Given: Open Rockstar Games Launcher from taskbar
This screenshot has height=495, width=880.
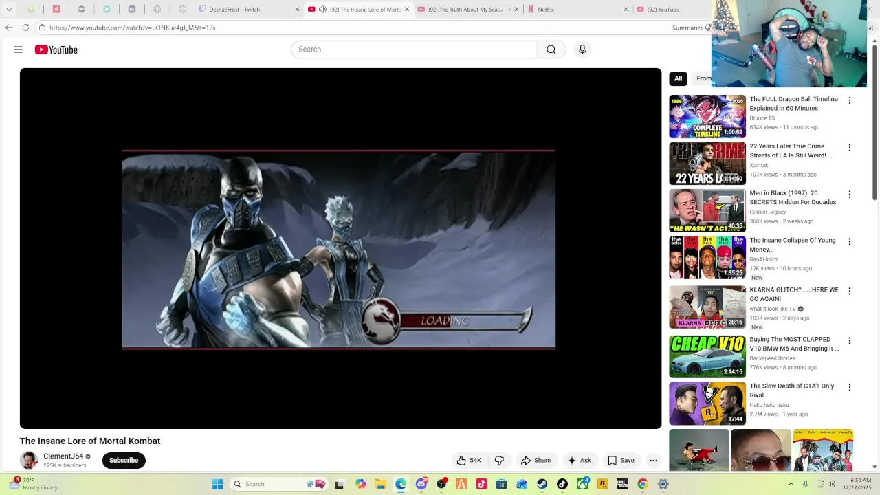Looking at the screenshot, I should 603,484.
